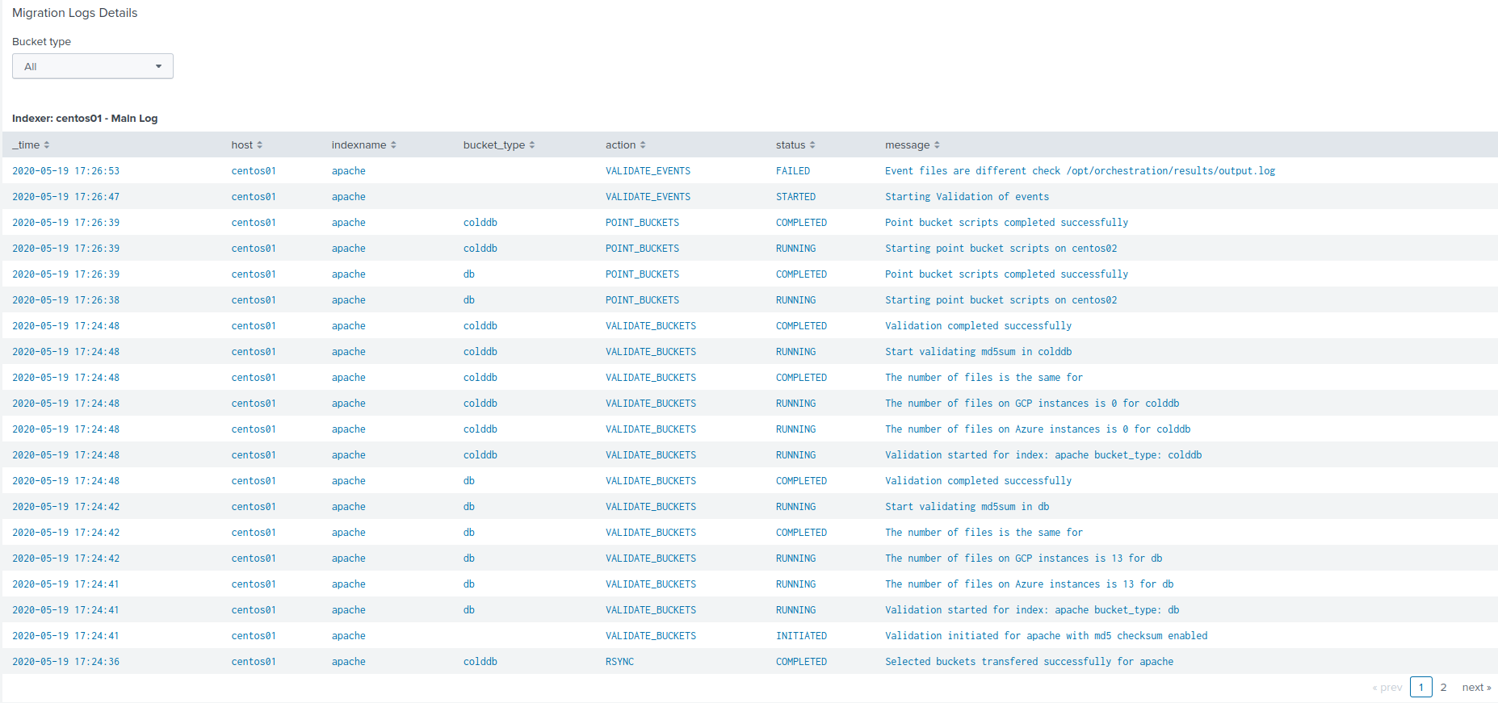
Task: Sort by status column
Action: pos(795,144)
